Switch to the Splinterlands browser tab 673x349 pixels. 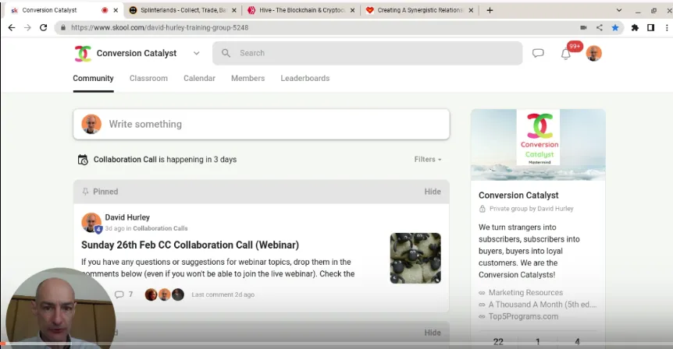(183, 10)
